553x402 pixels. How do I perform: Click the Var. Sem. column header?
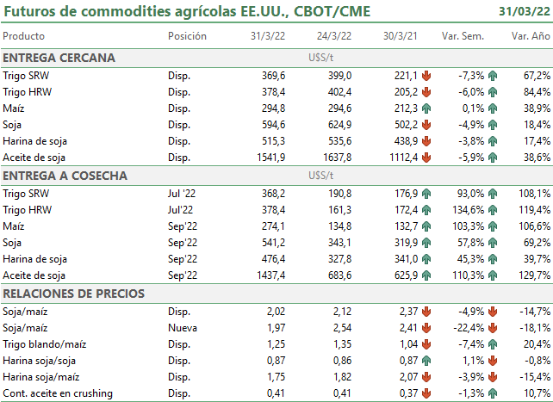click(x=463, y=36)
